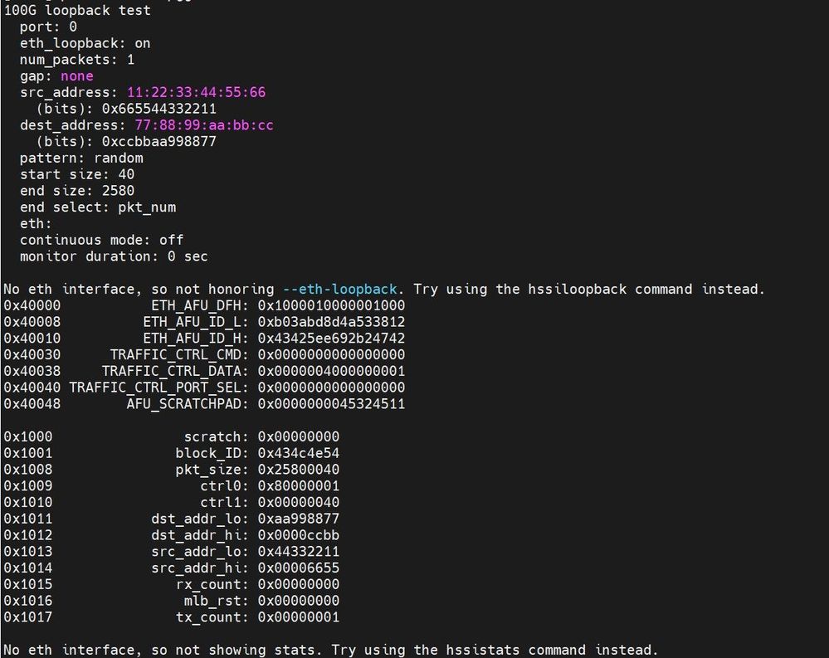The image size is (829, 658).
Task: Click the src_addr_hi value 0x00006655
Action: [x=299, y=568]
